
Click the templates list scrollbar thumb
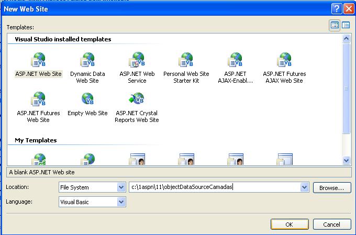(x=346, y=88)
